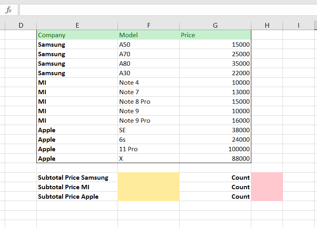Select yellow cell for MI subtotal
Screen dimensions: 317x228
click(x=148, y=186)
